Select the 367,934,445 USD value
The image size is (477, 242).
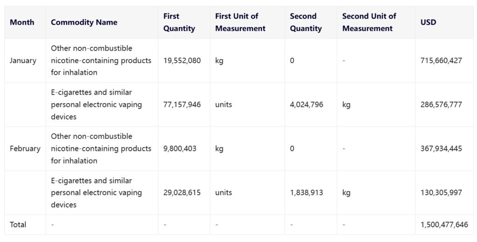(x=441, y=149)
